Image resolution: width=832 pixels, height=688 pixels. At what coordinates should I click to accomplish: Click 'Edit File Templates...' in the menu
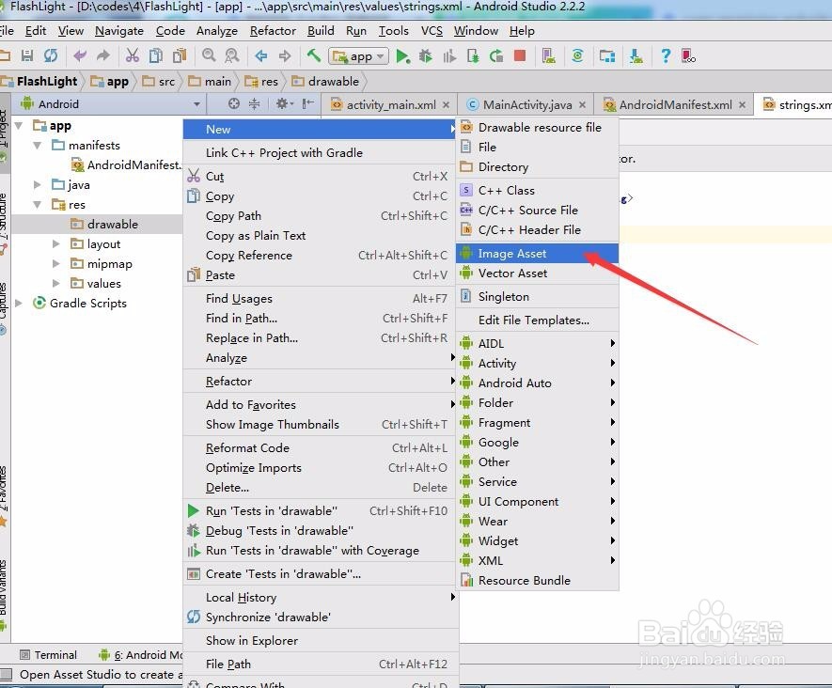click(x=532, y=319)
